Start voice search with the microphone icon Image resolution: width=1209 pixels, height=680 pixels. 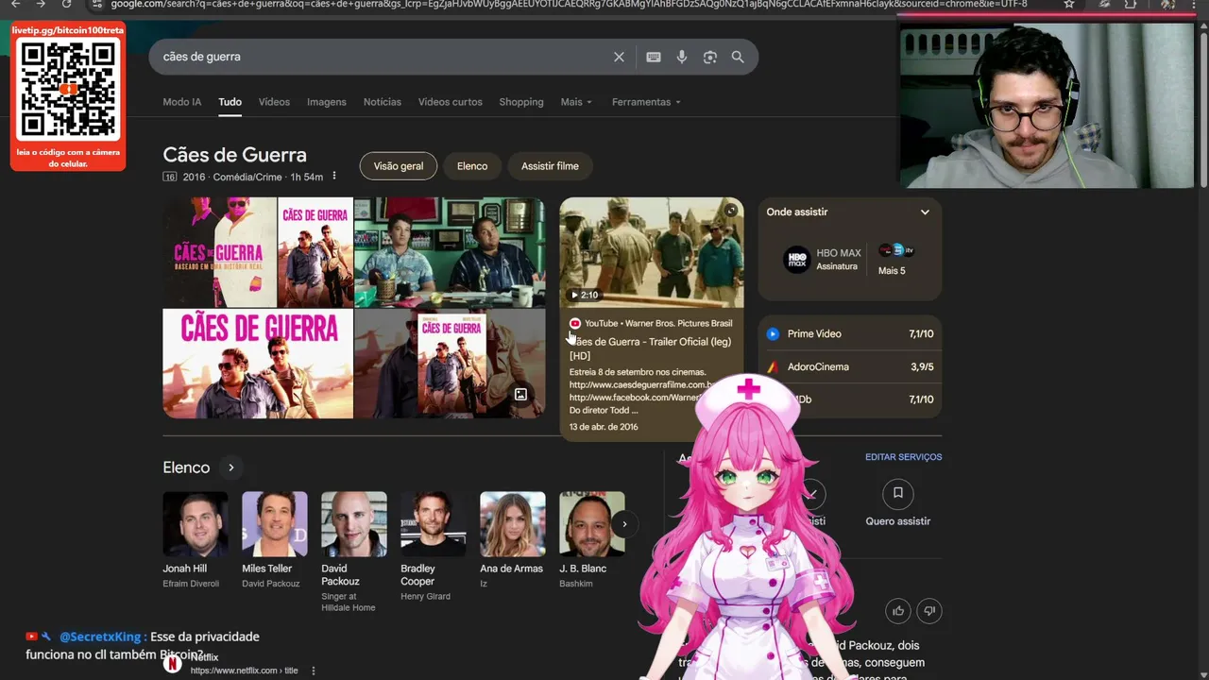(681, 57)
